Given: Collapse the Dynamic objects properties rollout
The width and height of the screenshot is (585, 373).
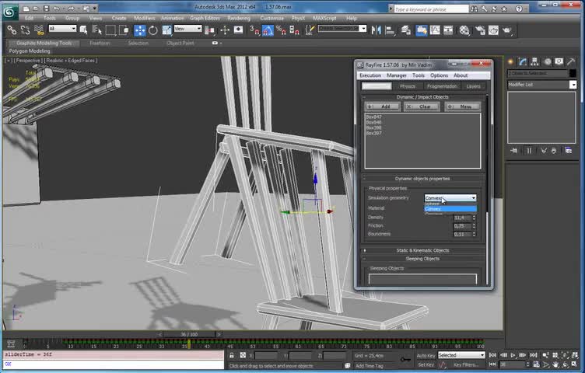Looking at the screenshot, I should 422,179.
